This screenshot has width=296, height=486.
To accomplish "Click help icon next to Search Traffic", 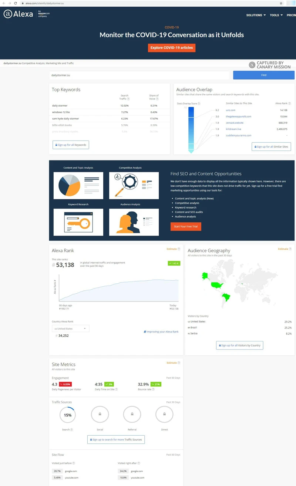I will (x=128, y=99).
